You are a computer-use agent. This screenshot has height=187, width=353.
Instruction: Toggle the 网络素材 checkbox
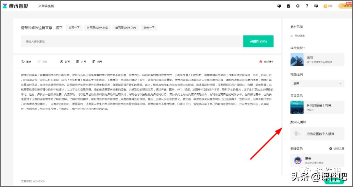point(292,36)
